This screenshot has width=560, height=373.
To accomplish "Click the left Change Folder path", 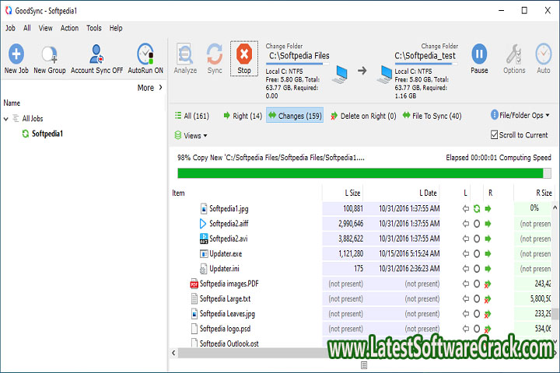I will pos(299,56).
